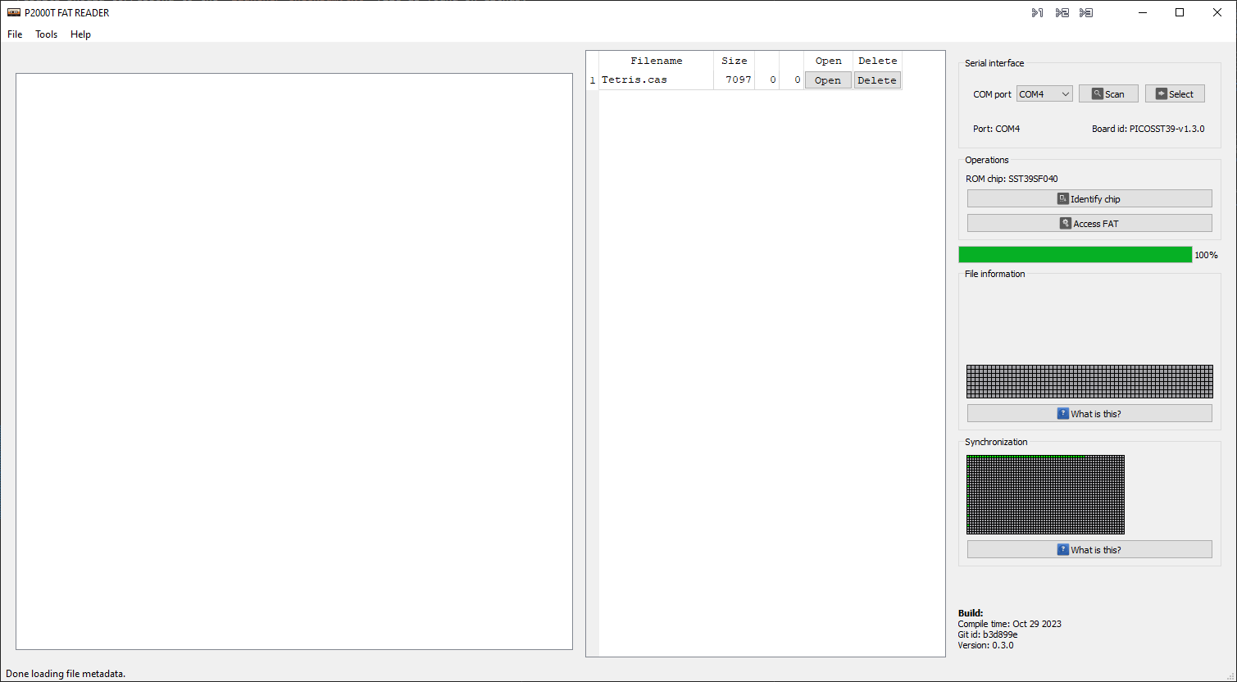Click the title bar icon labeled 3
Viewport: 1237px width, 682px height.
(x=1085, y=12)
